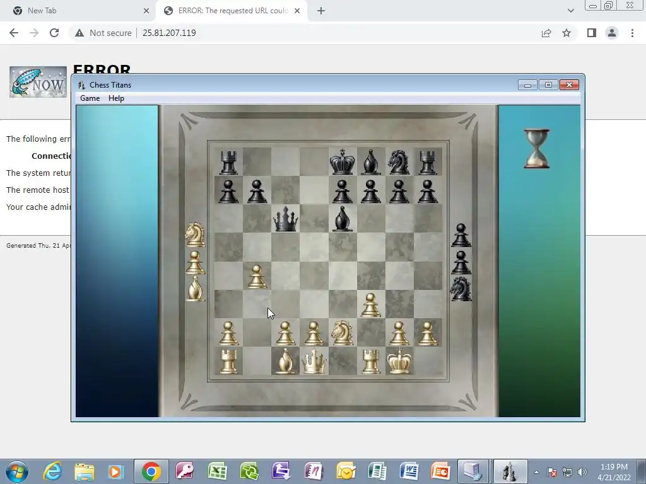Open the network tray icon
The width and height of the screenshot is (646, 484).
(567, 472)
